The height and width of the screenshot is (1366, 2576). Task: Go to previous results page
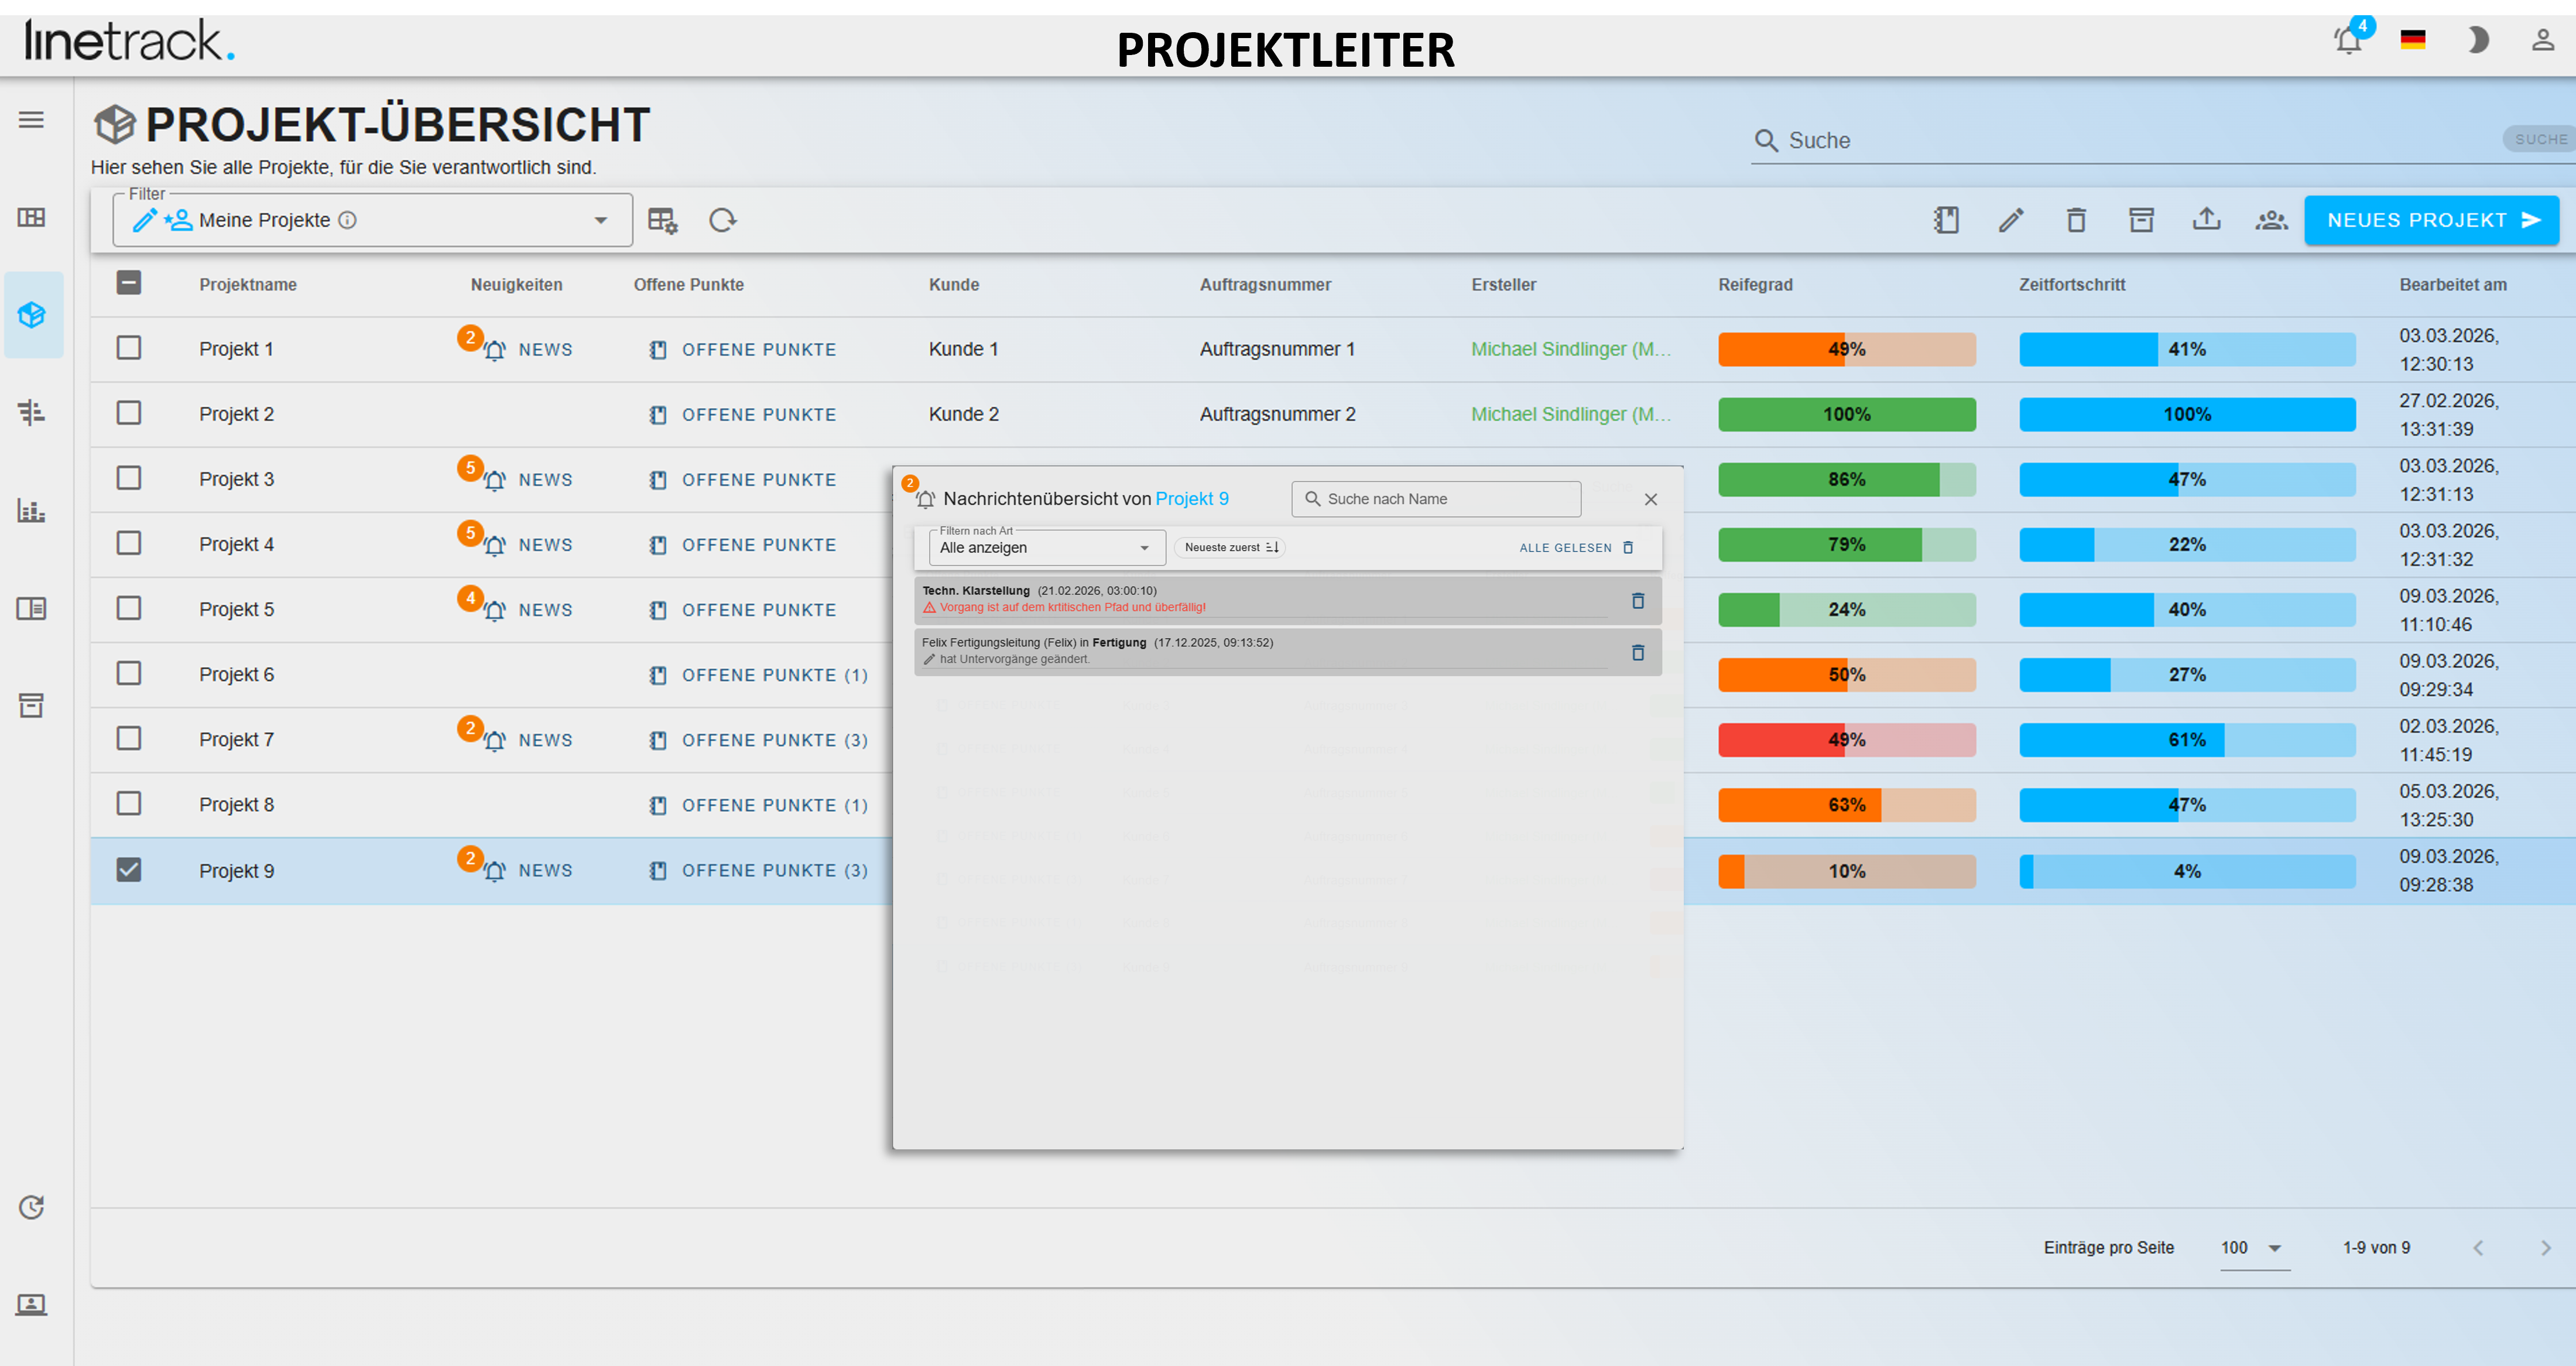(2478, 1248)
